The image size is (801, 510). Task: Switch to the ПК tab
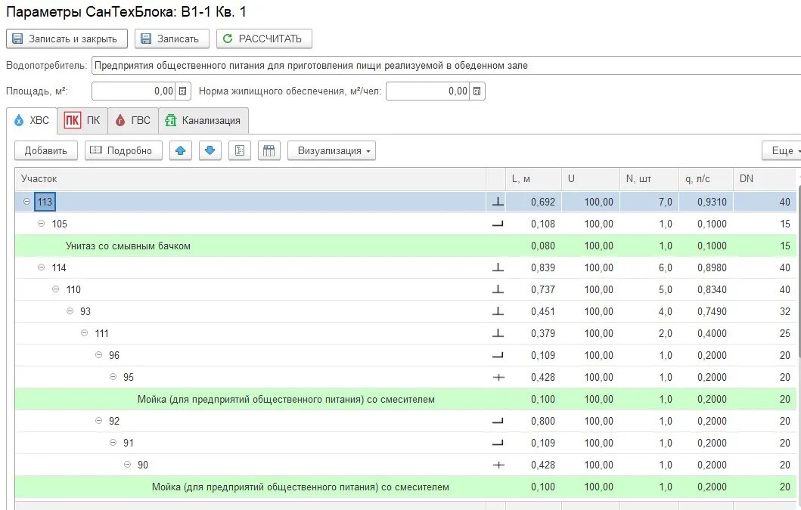pos(82,120)
